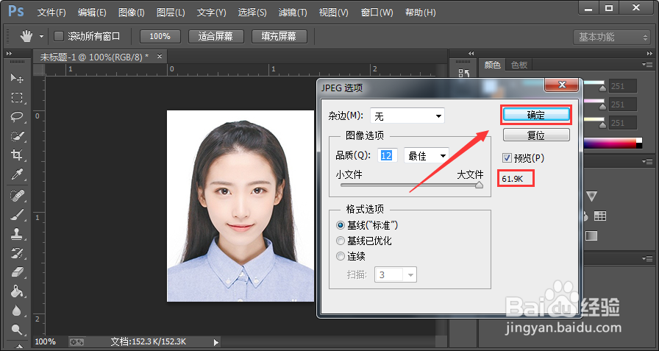Select the Rectangular Marquee tool
Screen dimensions: 659x351
[x=17, y=98]
